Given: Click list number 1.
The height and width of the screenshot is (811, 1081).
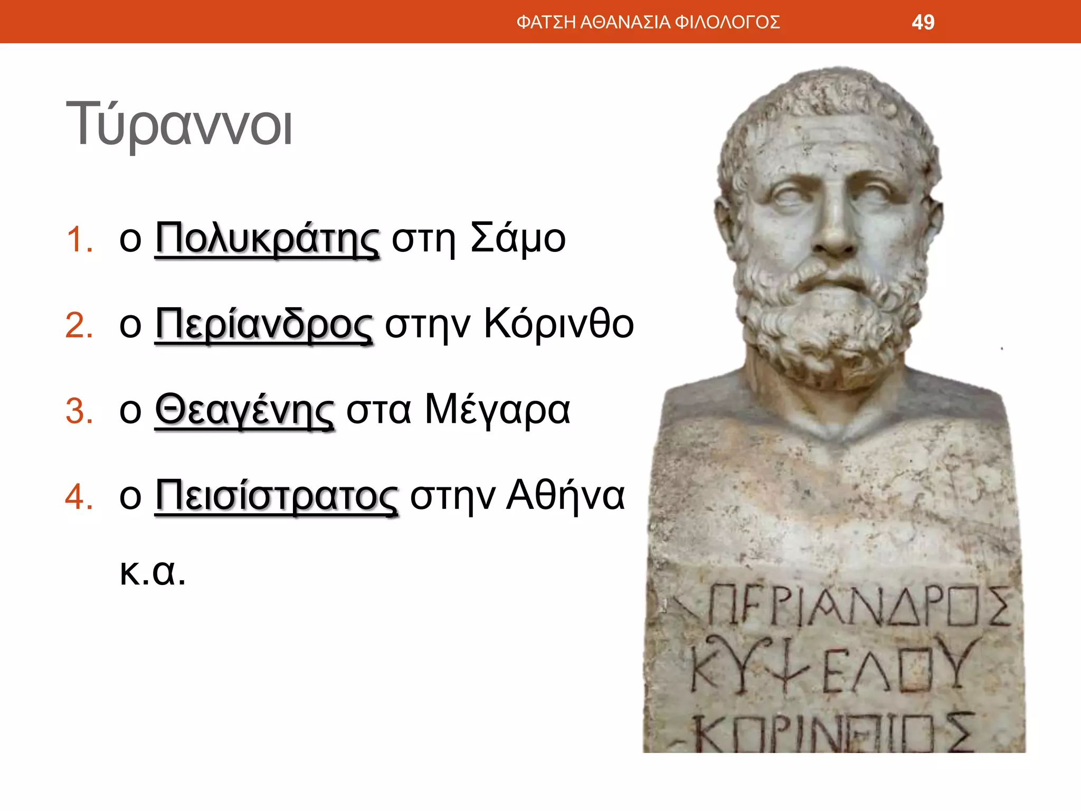Looking at the screenshot, I should click(x=80, y=240).
